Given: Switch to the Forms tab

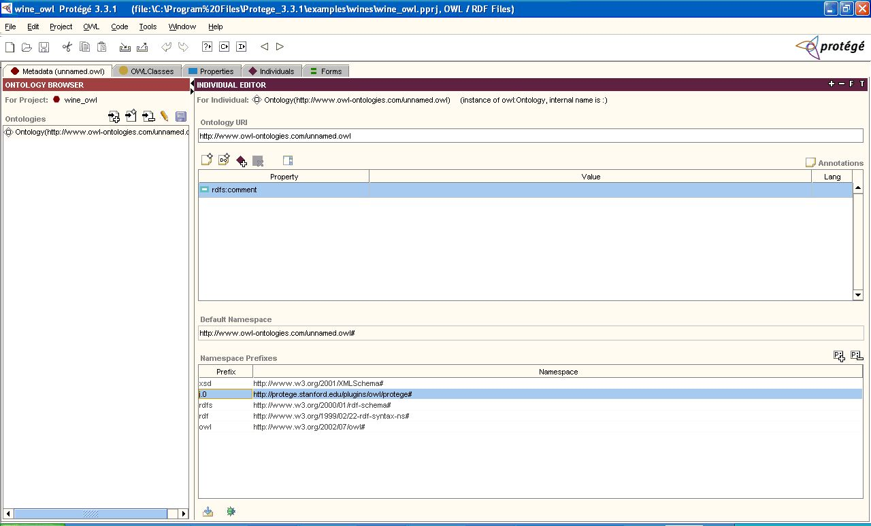Looking at the screenshot, I should [326, 71].
